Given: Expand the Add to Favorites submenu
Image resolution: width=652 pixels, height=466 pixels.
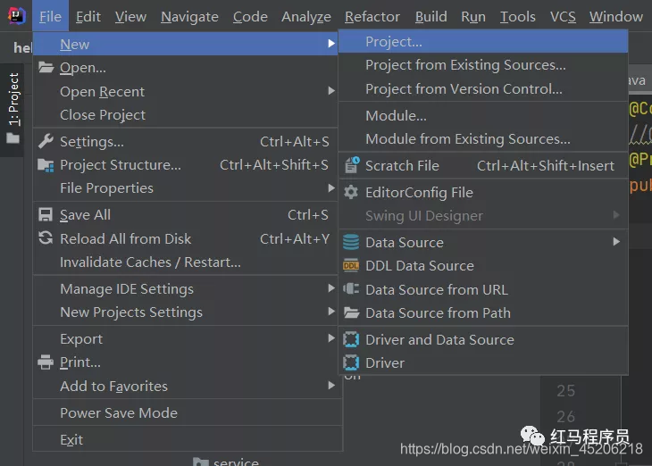Looking at the screenshot, I should pyautogui.click(x=331, y=387).
